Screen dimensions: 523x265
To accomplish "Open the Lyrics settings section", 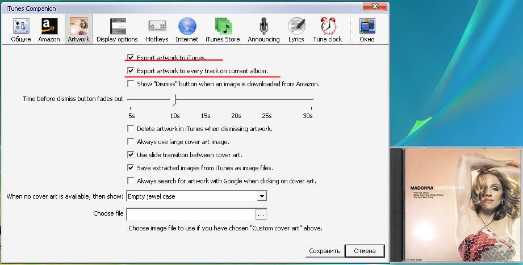I will (x=296, y=30).
